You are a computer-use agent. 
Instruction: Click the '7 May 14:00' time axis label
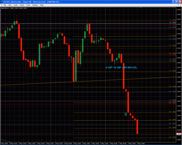coord(141,144)
